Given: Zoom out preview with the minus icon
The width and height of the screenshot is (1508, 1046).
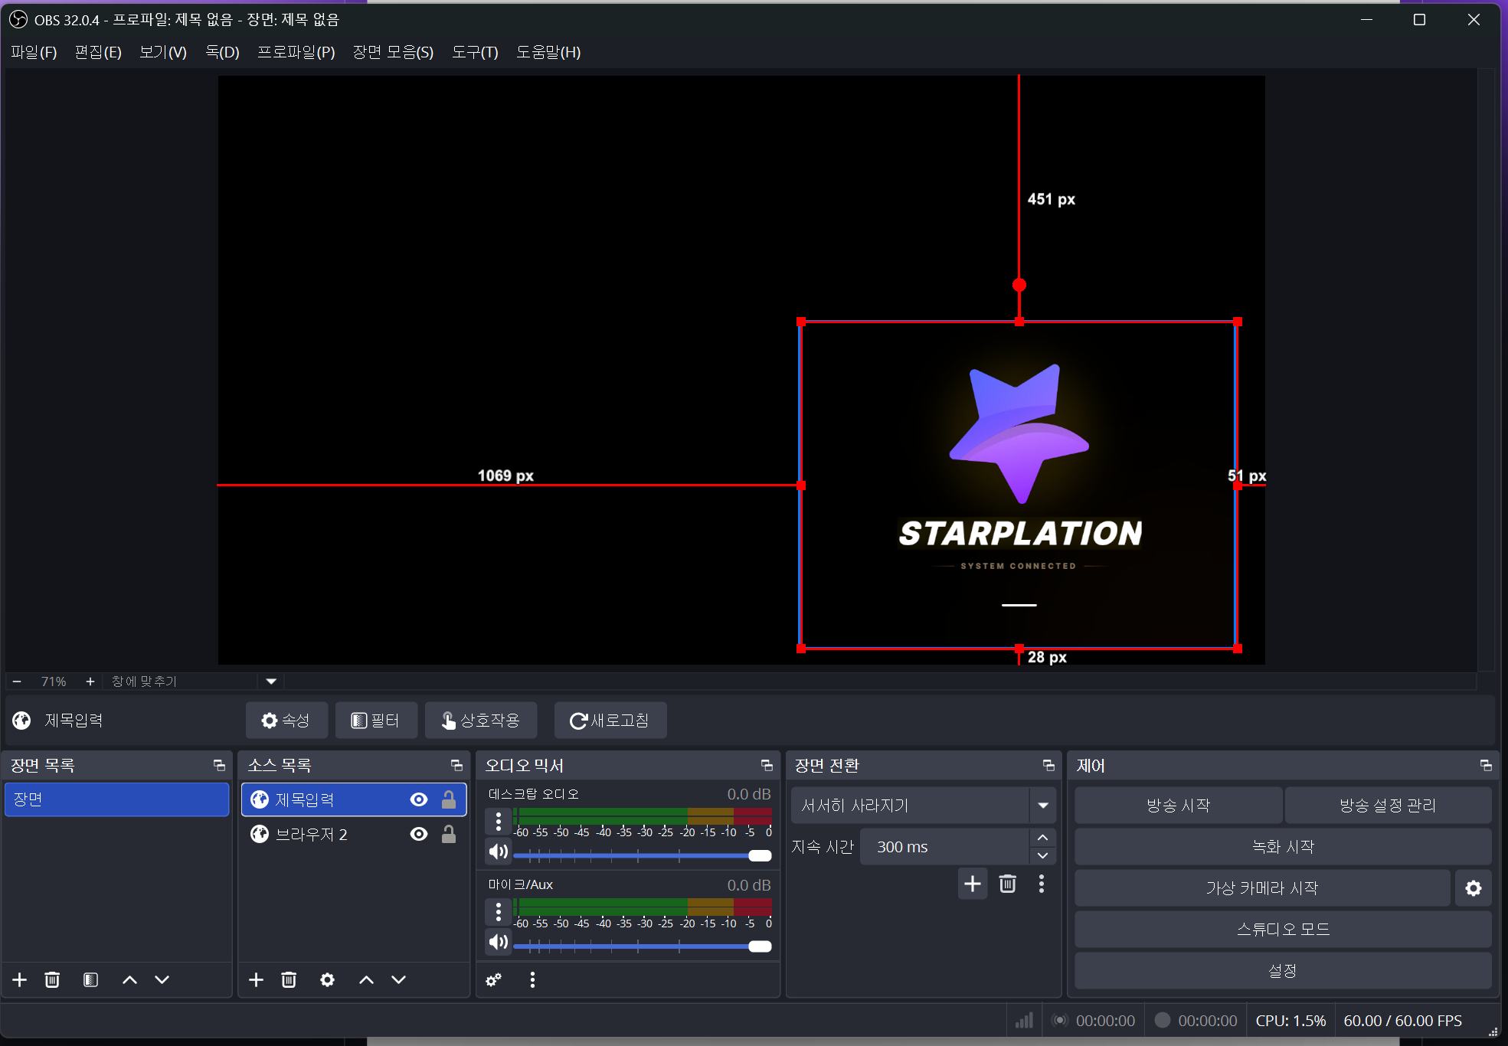Looking at the screenshot, I should pos(17,682).
